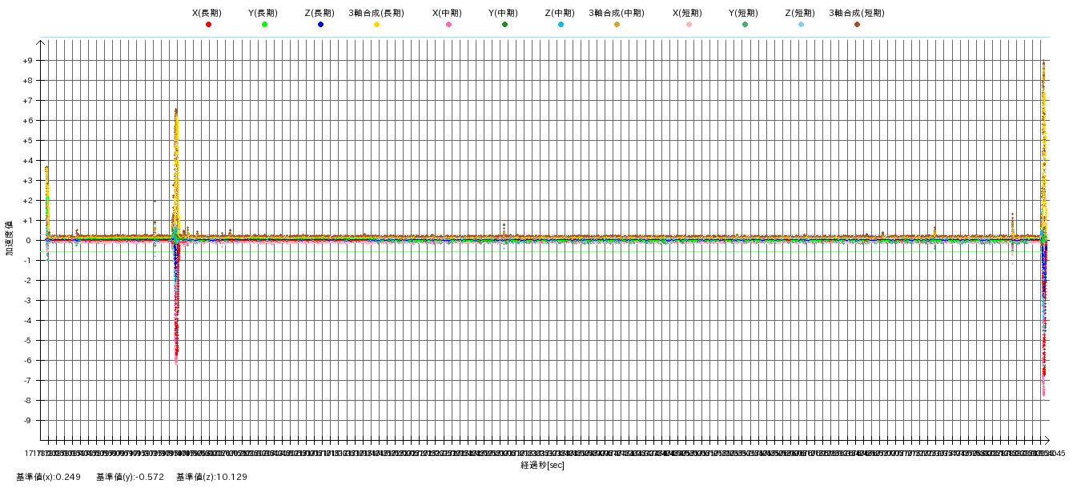This screenshot has height=488, width=1081.
Task: Select the yellow 3軸合成(長期) legend marker
Action: point(376,25)
